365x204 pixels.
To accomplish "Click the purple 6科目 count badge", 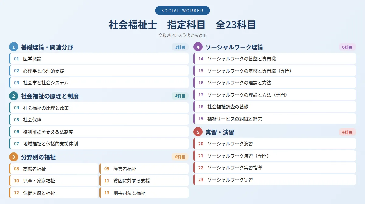I will pos(347,47).
